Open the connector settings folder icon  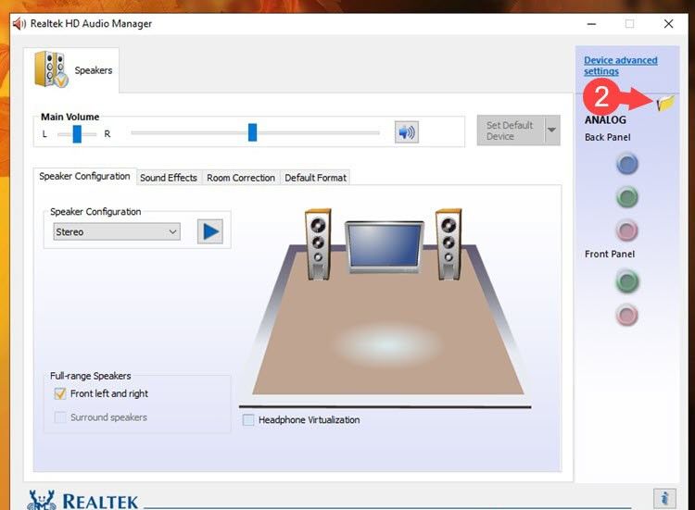pos(664,103)
